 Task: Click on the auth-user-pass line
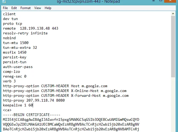(18, 67)
